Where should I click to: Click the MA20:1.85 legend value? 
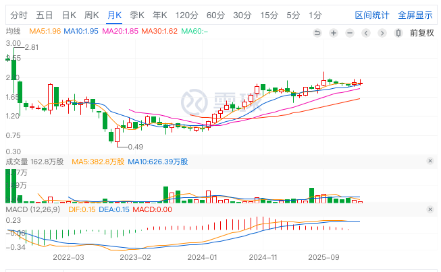point(120,31)
